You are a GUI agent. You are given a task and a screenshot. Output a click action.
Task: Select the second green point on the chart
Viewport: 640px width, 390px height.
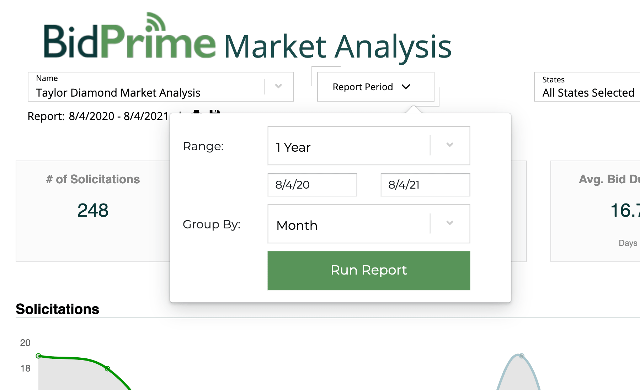[107, 369]
